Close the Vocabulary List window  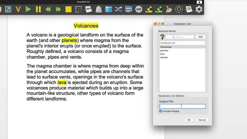156,24
